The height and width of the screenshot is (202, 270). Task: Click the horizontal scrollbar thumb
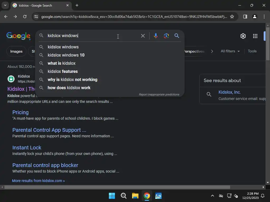[117, 187]
